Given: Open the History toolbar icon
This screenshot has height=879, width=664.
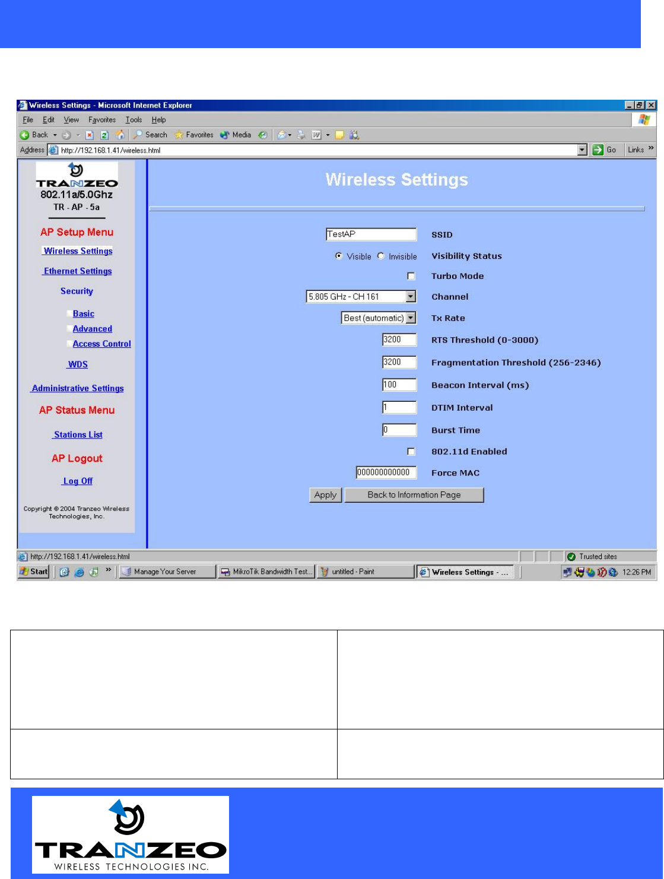Looking at the screenshot, I should [x=262, y=135].
